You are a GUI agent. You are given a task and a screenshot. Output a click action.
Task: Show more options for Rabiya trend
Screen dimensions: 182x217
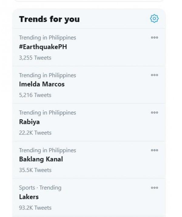[154, 113]
